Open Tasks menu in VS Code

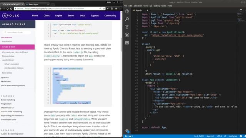tap(163, 6)
